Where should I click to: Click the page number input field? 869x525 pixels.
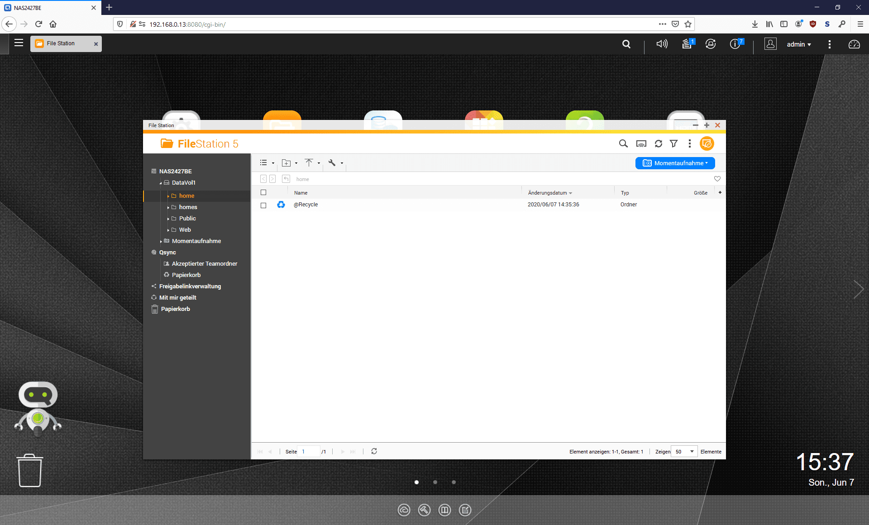(x=310, y=451)
